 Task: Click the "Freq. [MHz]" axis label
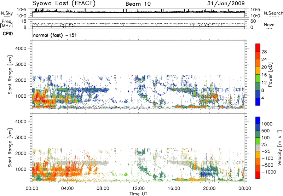pos(6,24)
